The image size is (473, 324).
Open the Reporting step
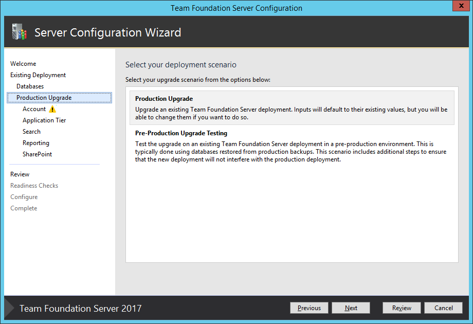pyautogui.click(x=36, y=143)
